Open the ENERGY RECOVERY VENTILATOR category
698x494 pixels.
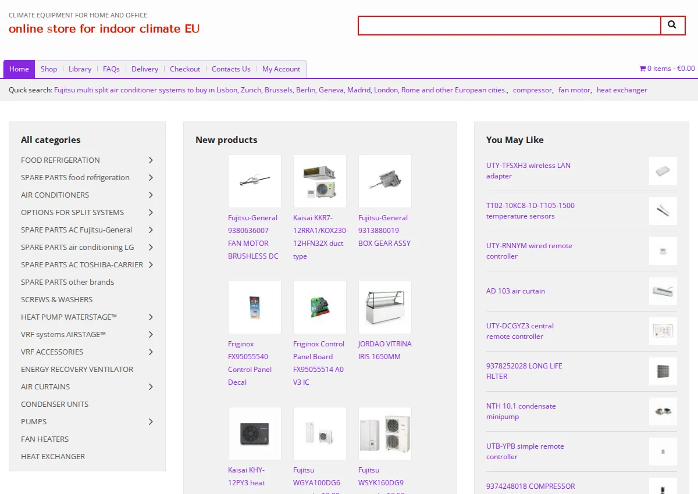click(x=77, y=369)
